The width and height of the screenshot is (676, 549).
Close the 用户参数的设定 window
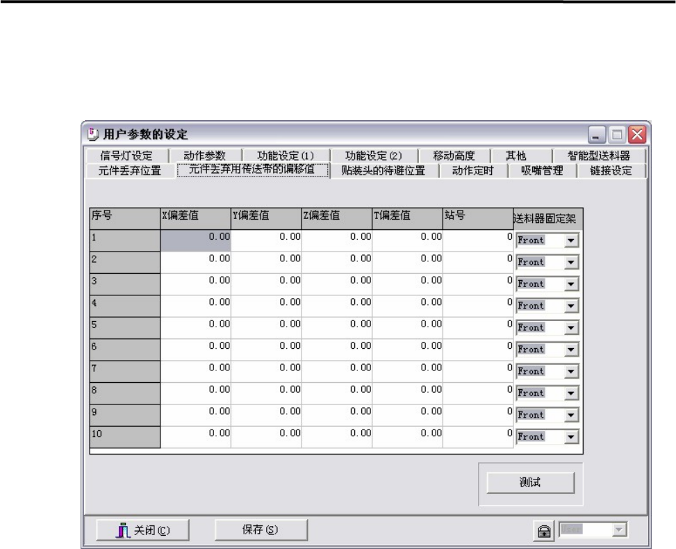(637, 135)
